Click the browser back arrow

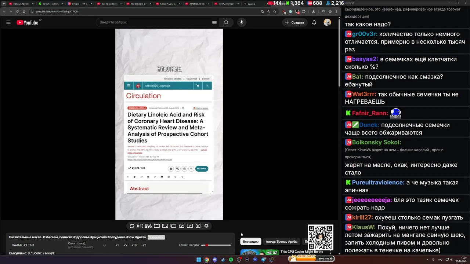click(x=4, y=11)
